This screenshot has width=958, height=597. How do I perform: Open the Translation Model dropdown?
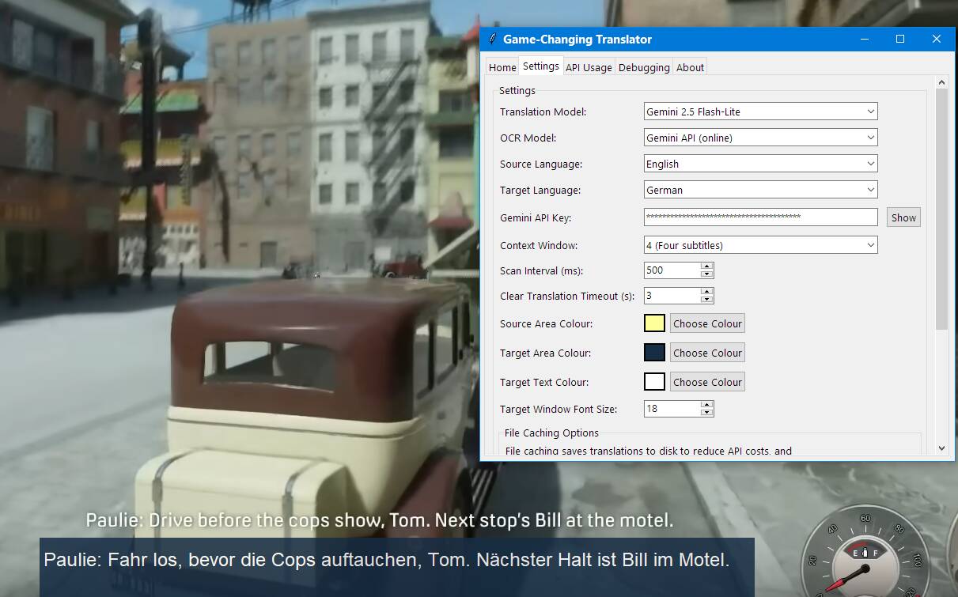(761, 111)
